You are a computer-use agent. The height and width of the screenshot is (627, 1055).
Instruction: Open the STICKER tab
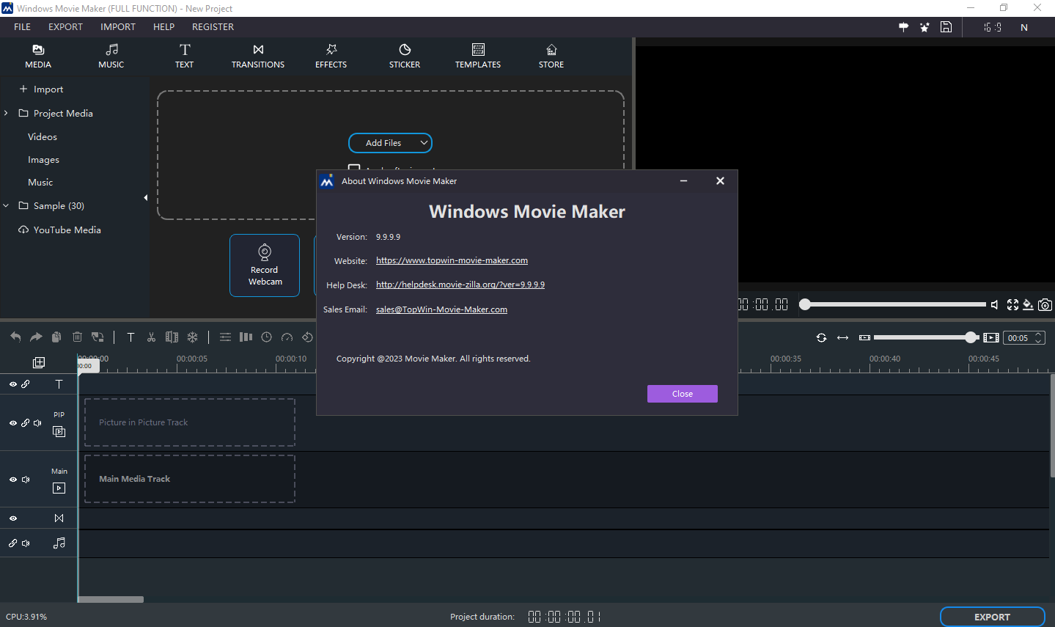click(405, 56)
